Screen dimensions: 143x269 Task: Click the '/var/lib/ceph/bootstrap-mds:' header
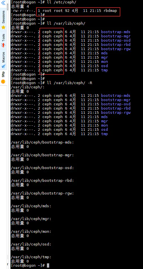click(x=42, y=142)
